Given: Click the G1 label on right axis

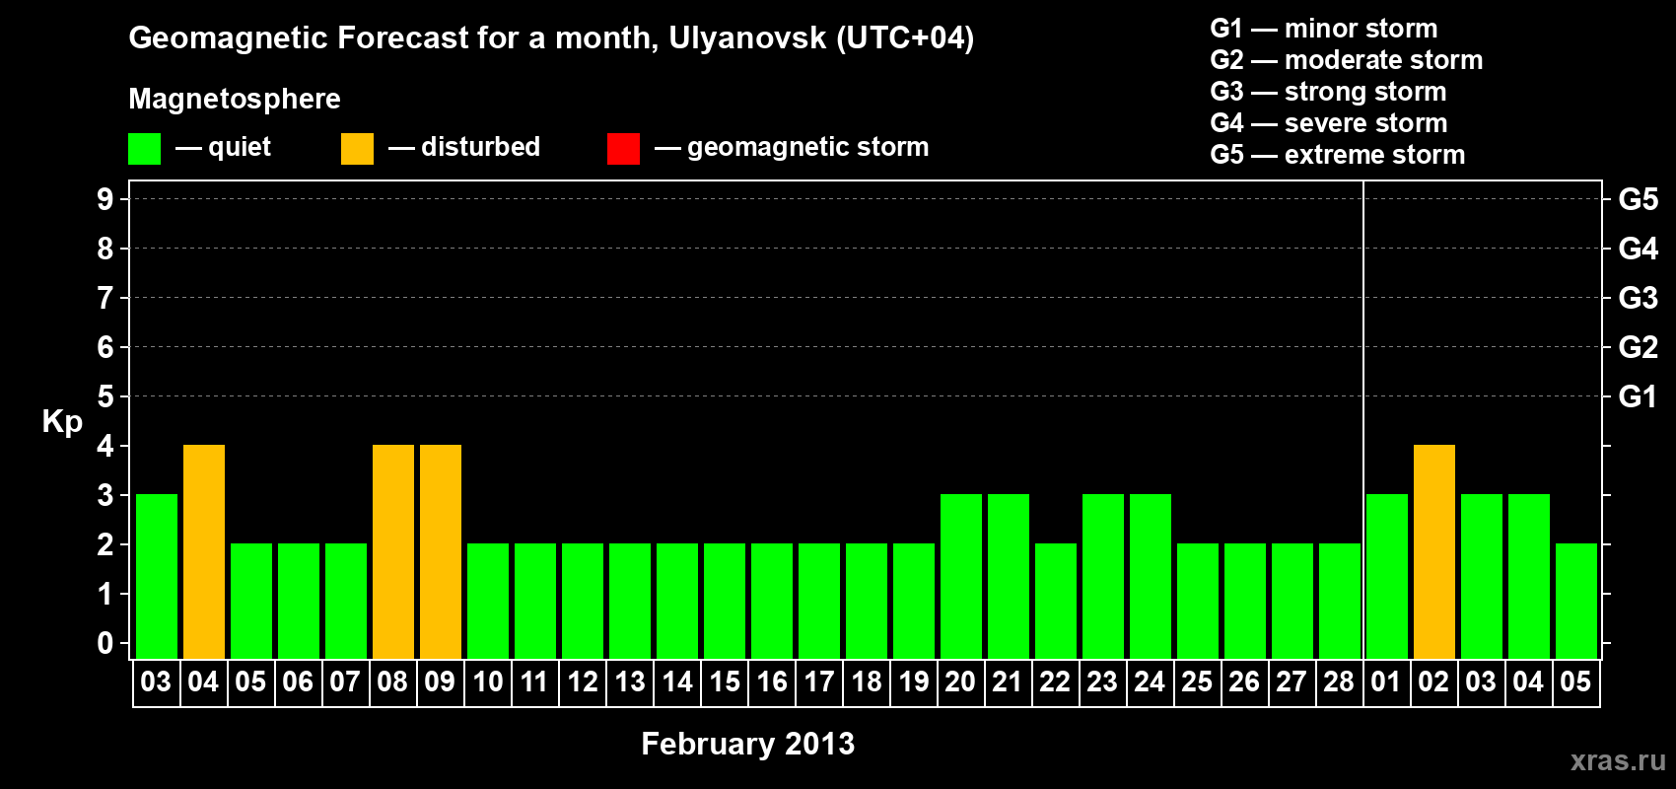Looking at the screenshot, I should pos(1639,396).
